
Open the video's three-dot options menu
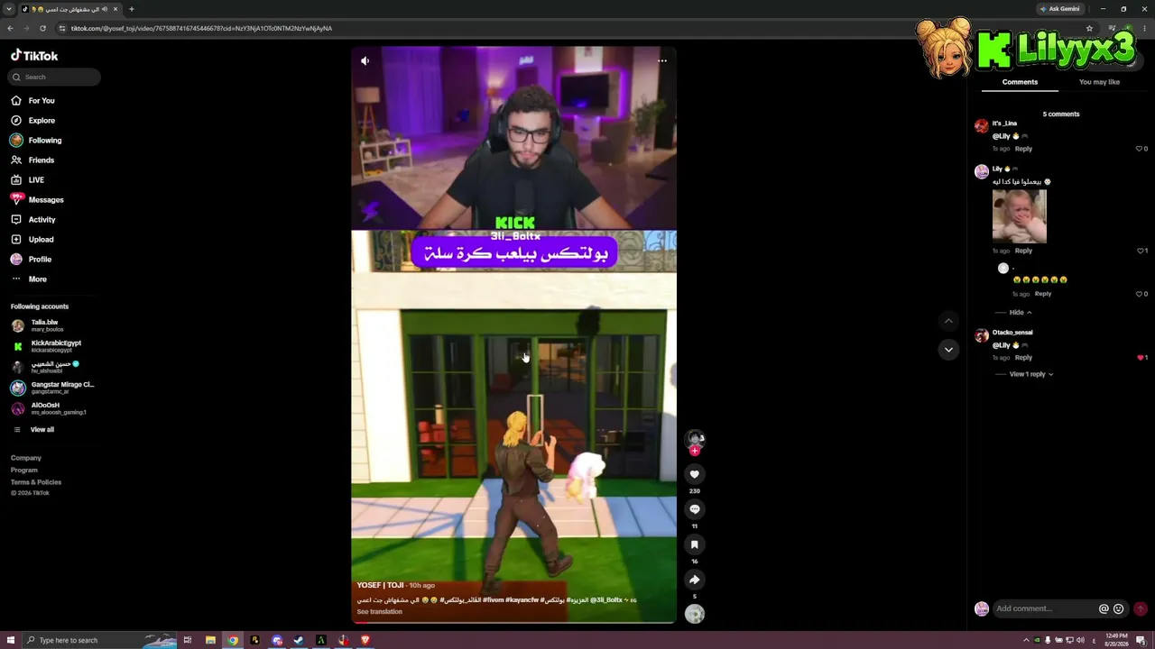662,61
